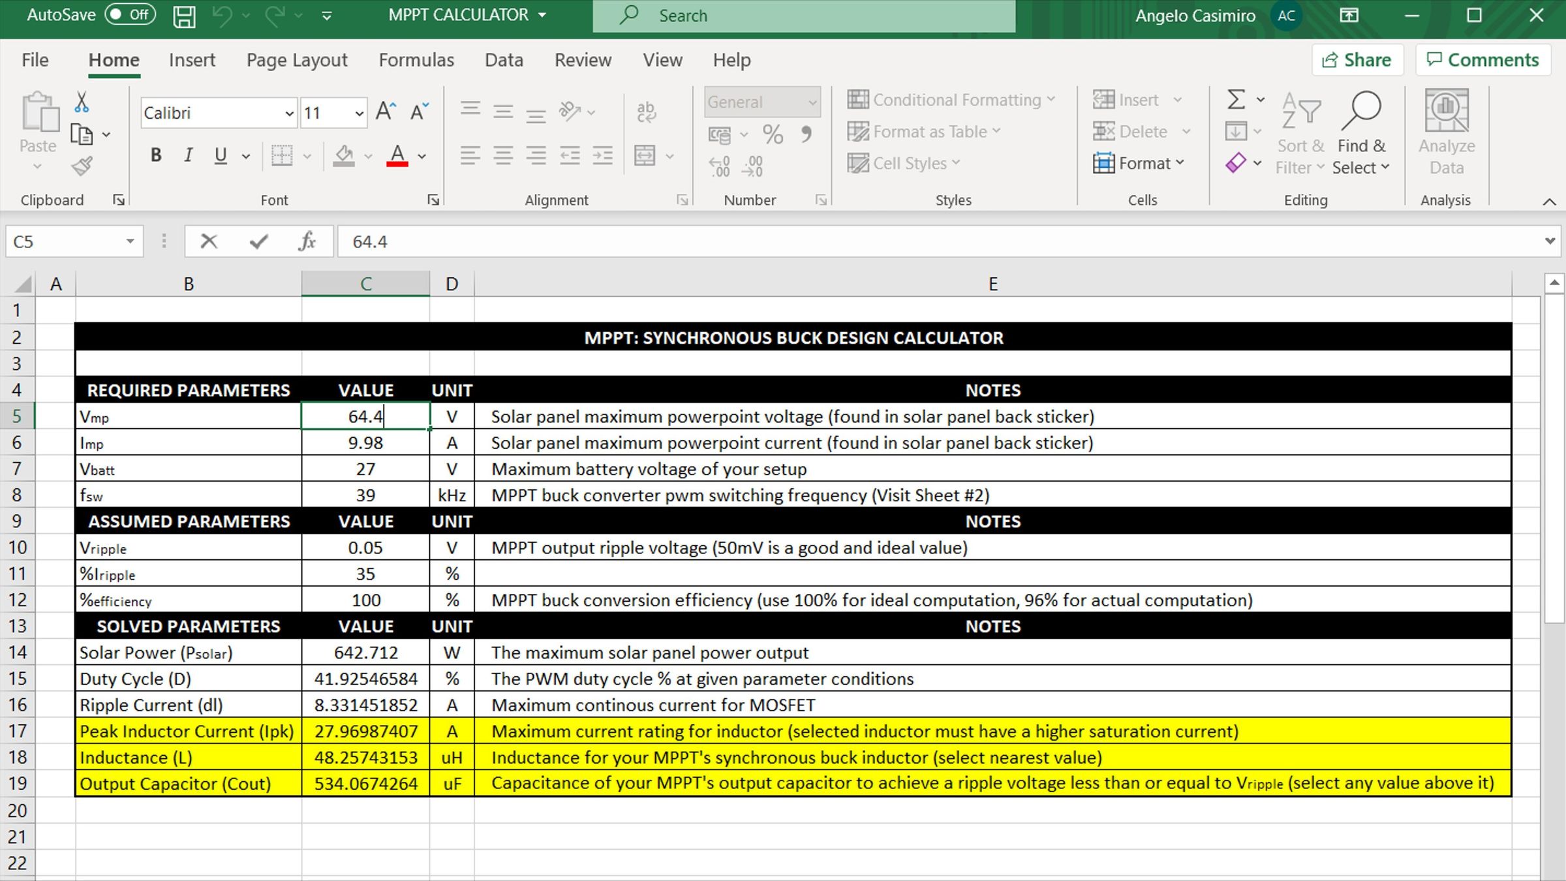Switch to the Page Layout tab
The image size is (1566, 881).
tap(297, 60)
